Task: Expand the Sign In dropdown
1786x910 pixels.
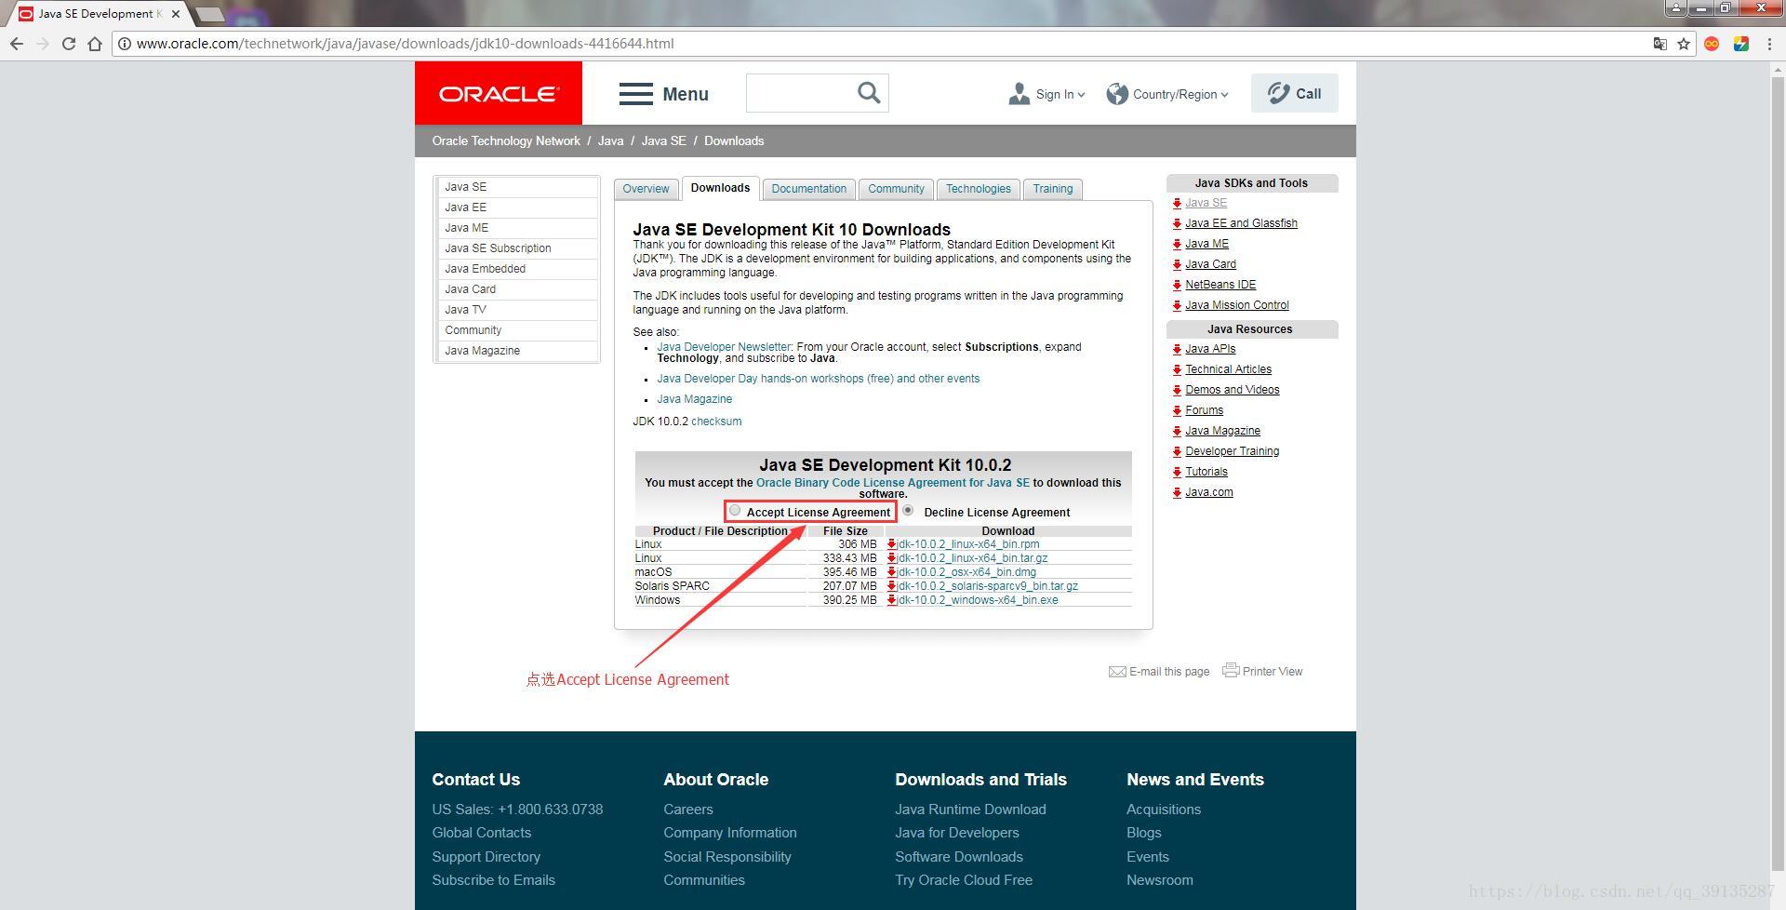Action: point(1046,94)
